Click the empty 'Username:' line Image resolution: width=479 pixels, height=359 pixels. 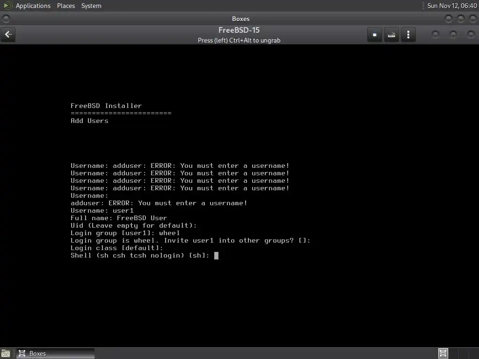coord(89,196)
